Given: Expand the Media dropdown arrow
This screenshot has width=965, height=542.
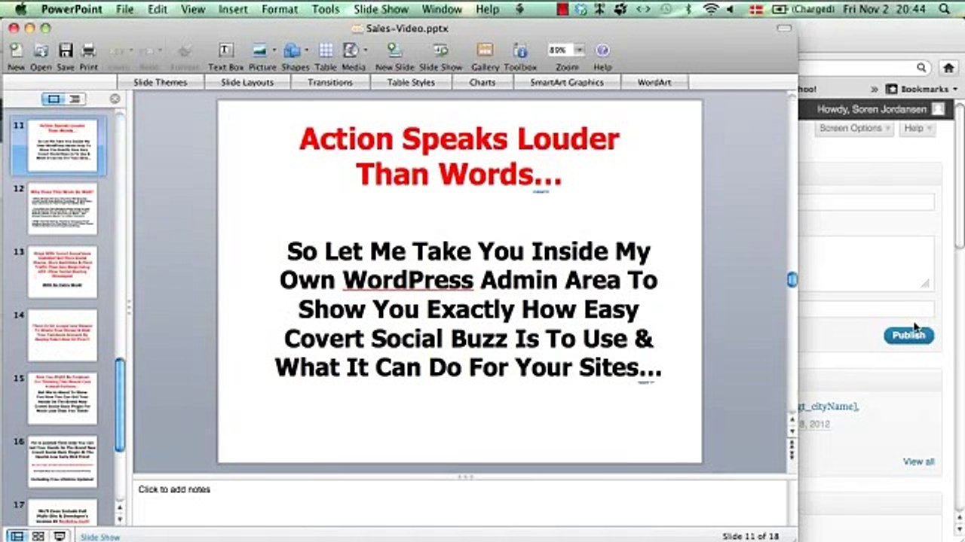Looking at the screenshot, I should point(366,50).
